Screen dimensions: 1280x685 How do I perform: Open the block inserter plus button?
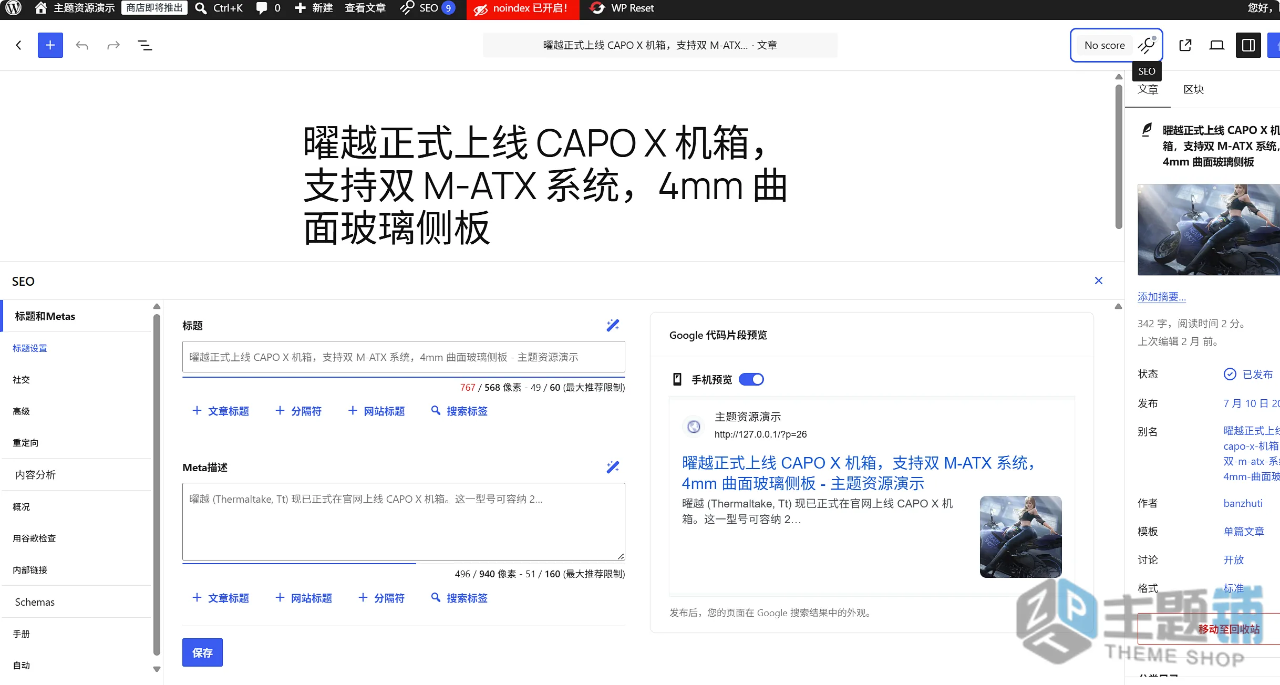(50, 45)
